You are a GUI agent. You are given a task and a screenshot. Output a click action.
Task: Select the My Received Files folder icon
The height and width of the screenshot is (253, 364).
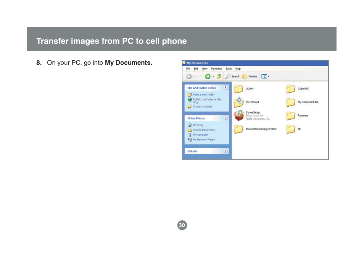pyautogui.click(x=291, y=102)
